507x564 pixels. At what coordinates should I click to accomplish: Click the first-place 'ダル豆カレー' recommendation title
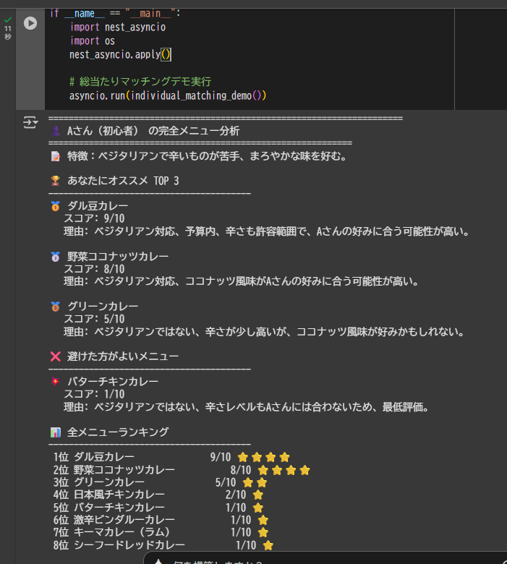tap(98, 206)
